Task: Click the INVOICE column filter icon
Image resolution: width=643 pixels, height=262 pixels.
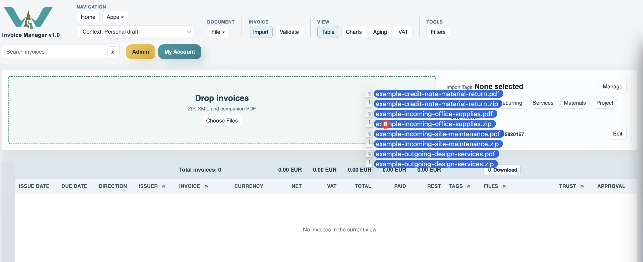Action: click(x=206, y=187)
